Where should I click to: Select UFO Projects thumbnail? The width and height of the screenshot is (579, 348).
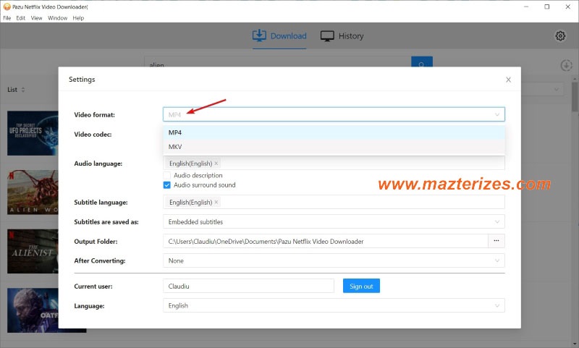pyautogui.click(x=33, y=133)
